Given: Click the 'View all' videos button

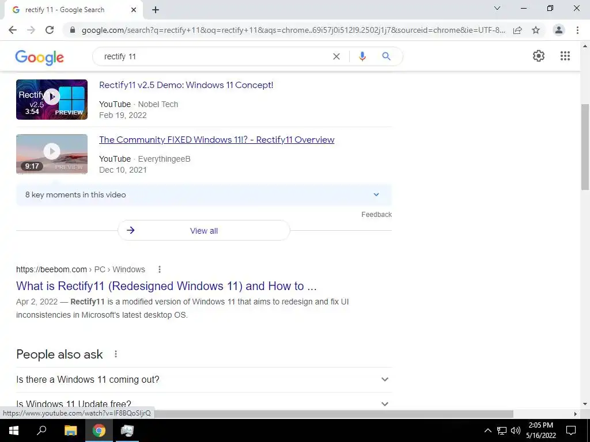Looking at the screenshot, I should [204, 230].
